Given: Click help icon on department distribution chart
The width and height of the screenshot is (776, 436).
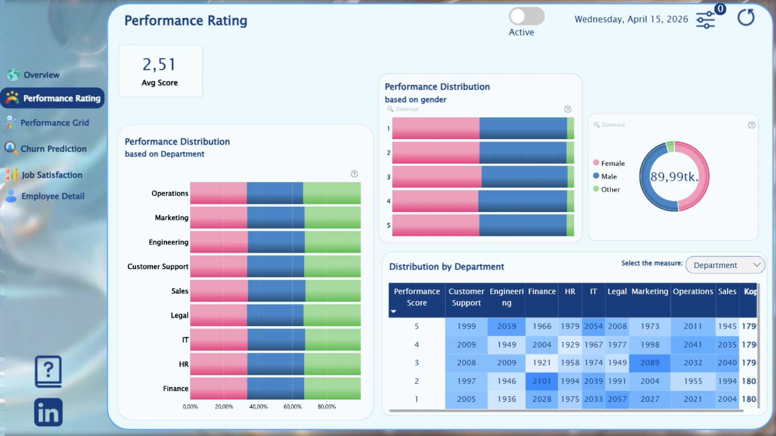Looking at the screenshot, I should point(354,174).
